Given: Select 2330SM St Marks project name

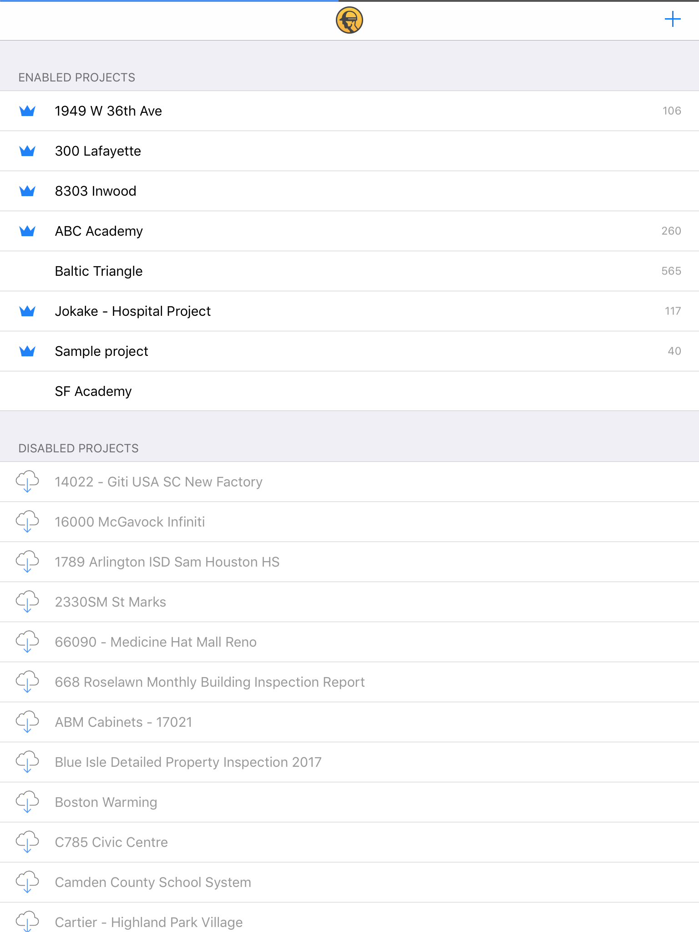Looking at the screenshot, I should (x=110, y=602).
